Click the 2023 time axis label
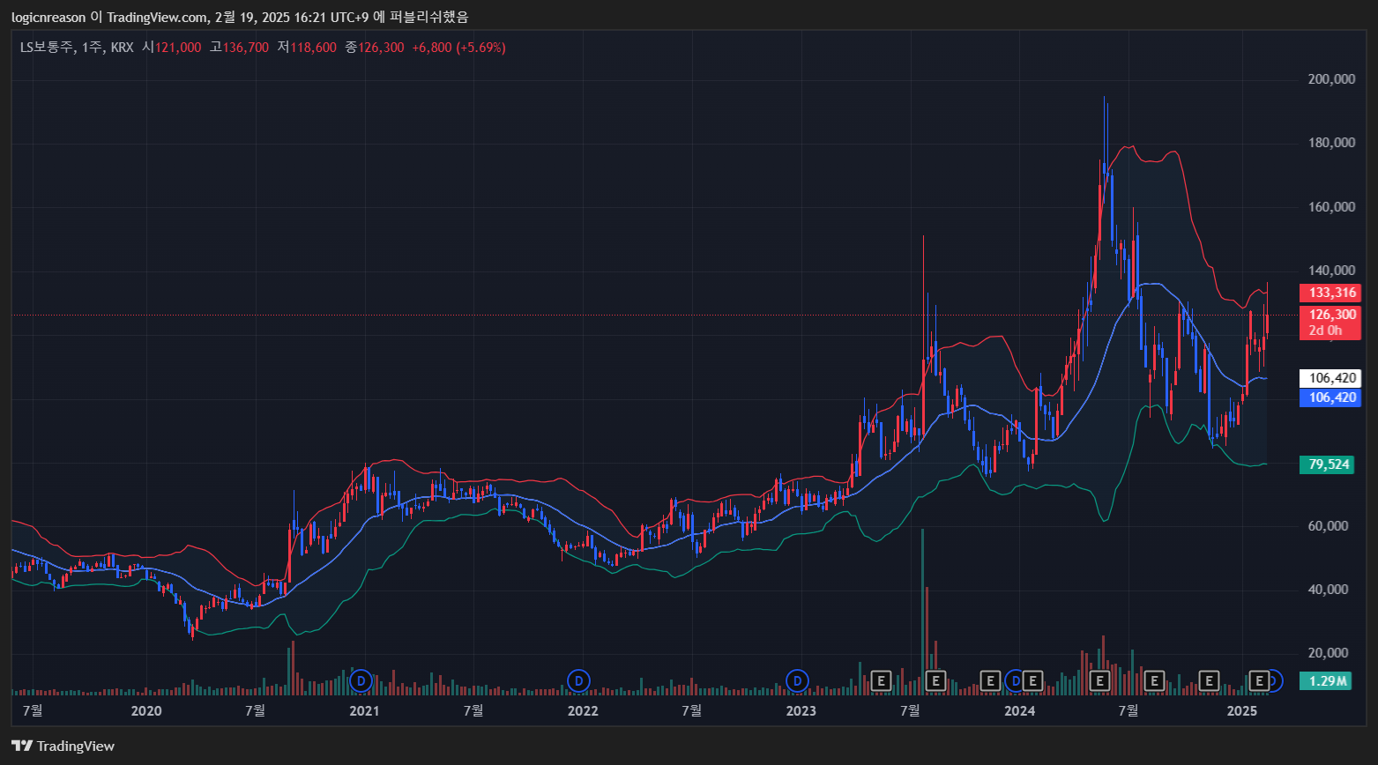1378x765 pixels. pyautogui.click(x=801, y=710)
